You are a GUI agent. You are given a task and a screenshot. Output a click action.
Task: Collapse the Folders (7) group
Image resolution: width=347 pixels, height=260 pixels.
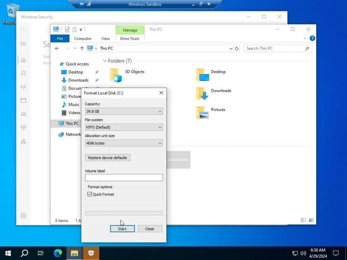point(105,61)
